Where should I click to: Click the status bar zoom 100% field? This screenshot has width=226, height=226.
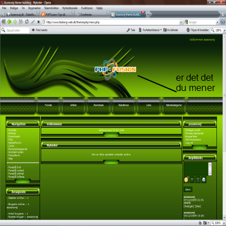[216, 223]
